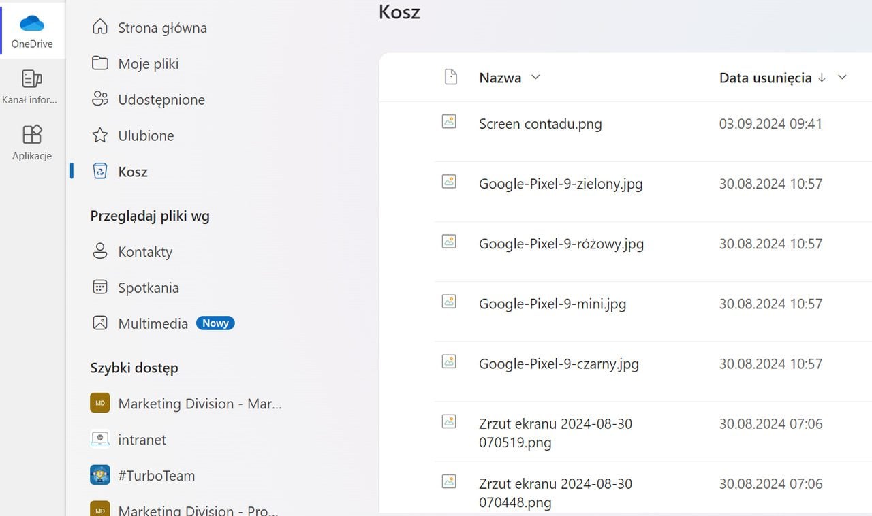This screenshot has width=872, height=516.
Task: Select file Zrzut ekranu 2024-08-30 070448.png
Action: coord(556,493)
